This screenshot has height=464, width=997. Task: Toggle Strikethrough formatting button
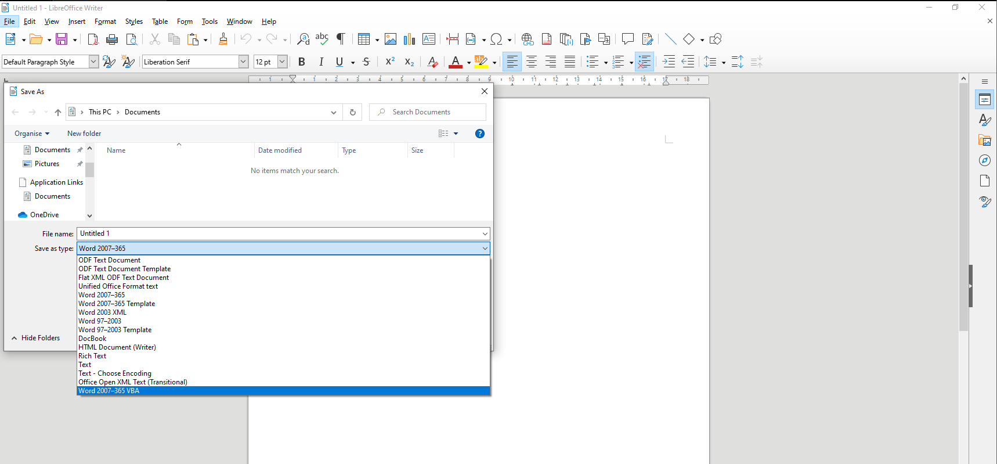click(366, 62)
